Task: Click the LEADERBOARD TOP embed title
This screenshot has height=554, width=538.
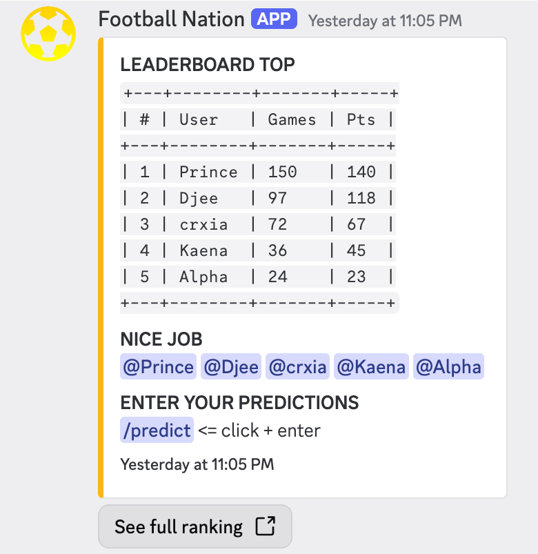Action: tap(208, 65)
